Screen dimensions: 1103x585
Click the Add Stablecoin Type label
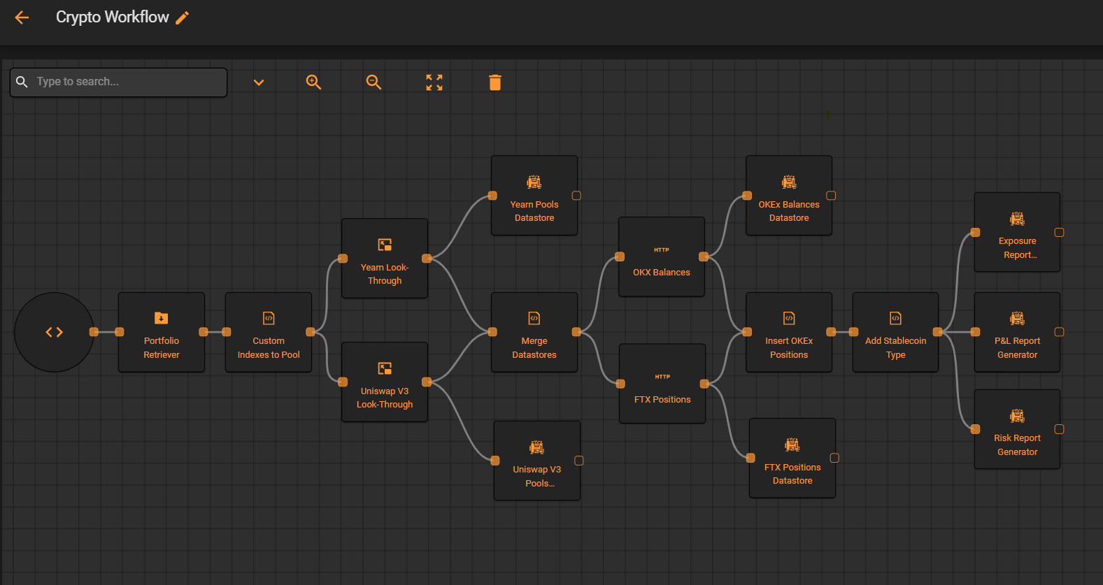896,347
